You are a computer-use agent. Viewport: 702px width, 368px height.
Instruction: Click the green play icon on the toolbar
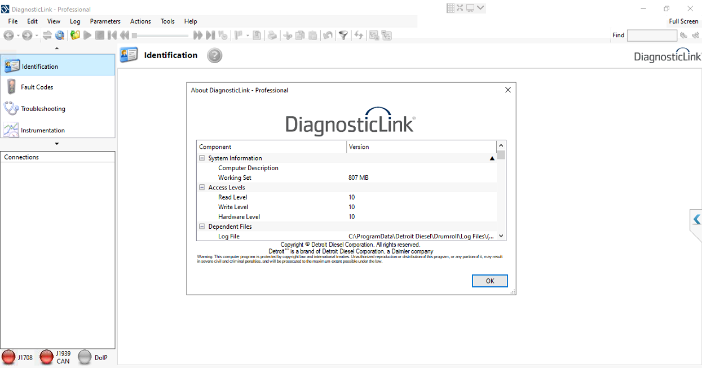(x=87, y=35)
